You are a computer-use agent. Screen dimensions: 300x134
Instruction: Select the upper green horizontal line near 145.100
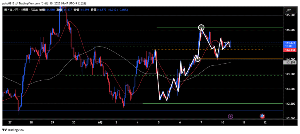(176, 27)
